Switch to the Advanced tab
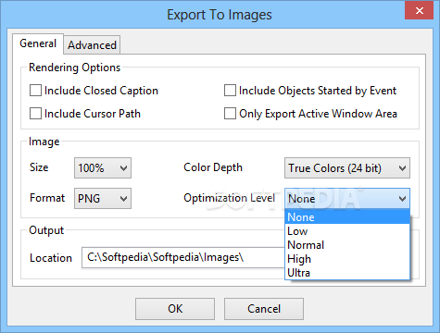Viewport: 440px width, 333px height. click(92, 45)
